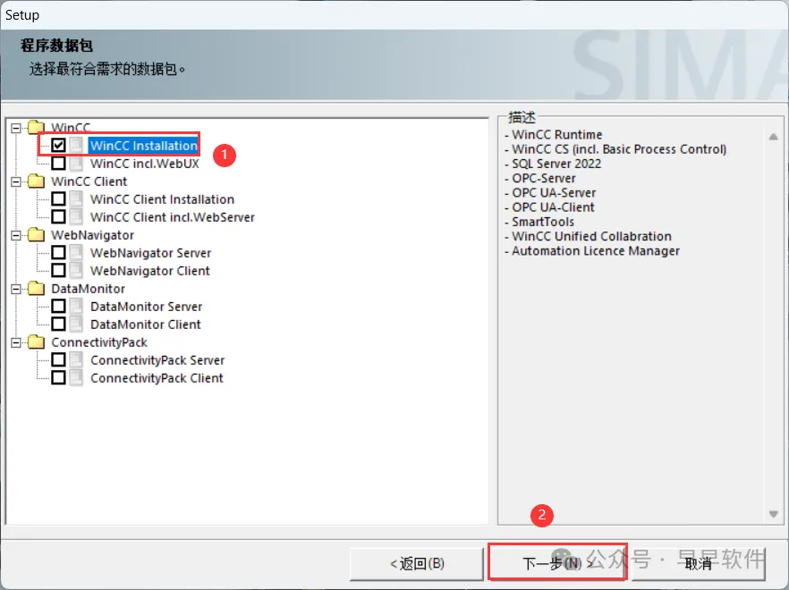Go back with the 返回(B) button
Viewport: 789px width, 590px height.
pyautogui.click(x=417, y=563)
